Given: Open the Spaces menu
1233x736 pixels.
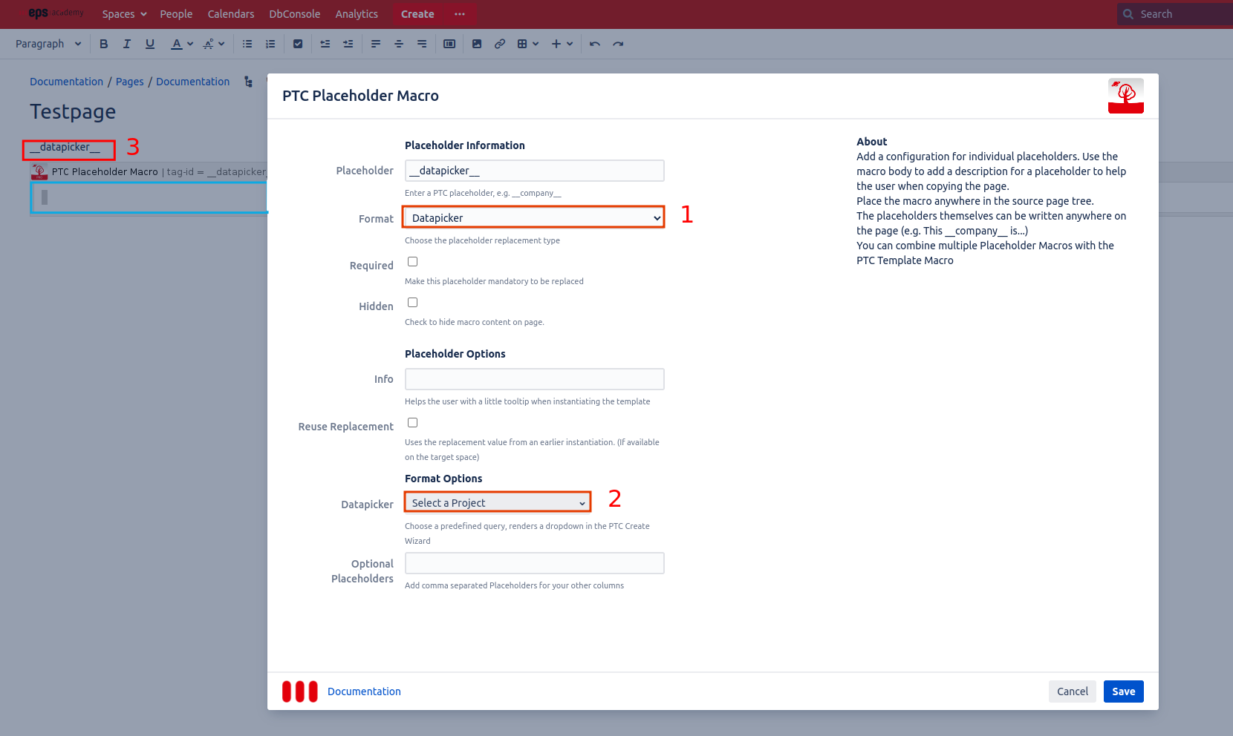Looking at the screenshot, I should (x=124, y=14).
